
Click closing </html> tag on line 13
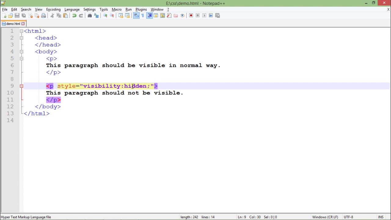pyautogui.click(x=37, y=113)
